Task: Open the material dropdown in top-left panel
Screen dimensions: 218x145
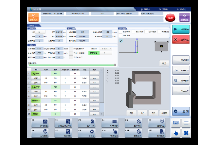Action: tap(41, 32)
